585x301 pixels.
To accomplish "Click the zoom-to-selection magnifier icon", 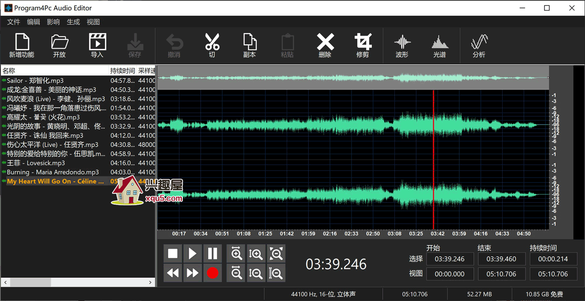I will (276, 273).
